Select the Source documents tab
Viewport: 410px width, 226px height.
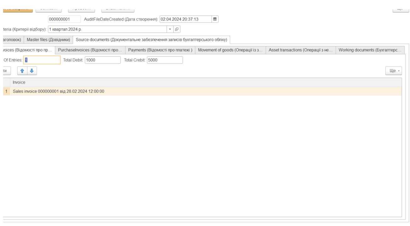tap(151, 40)
